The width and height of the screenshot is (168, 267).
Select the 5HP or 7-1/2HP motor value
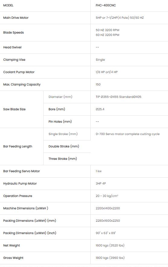coord(120,18)
